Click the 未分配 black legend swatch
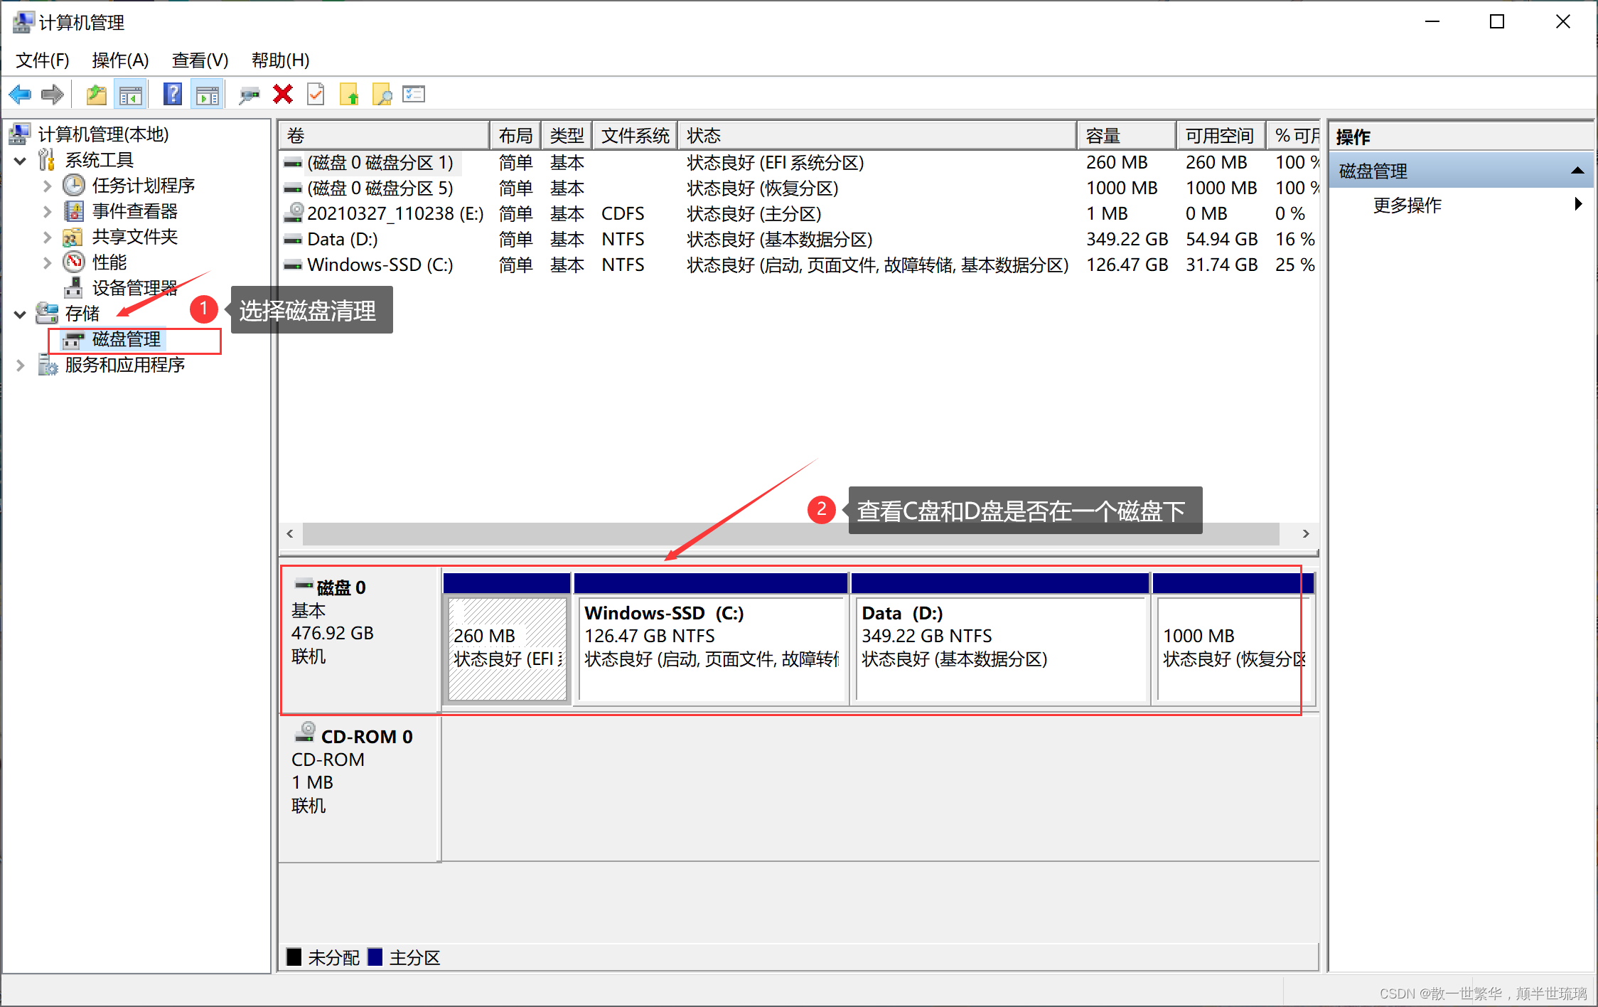Image resolution: width=1598 pixels, height=1007 pixels. tap(294, 957)
